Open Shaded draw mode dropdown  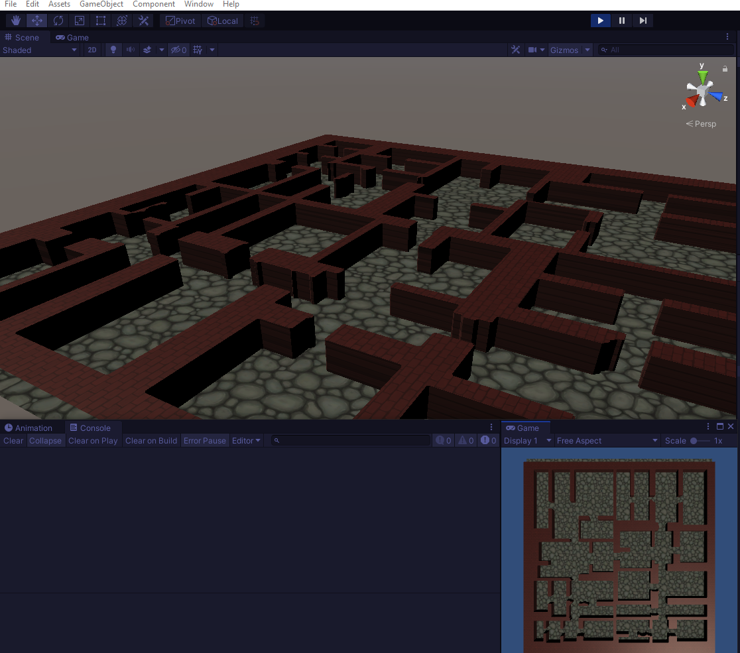[x=40, y=50]
